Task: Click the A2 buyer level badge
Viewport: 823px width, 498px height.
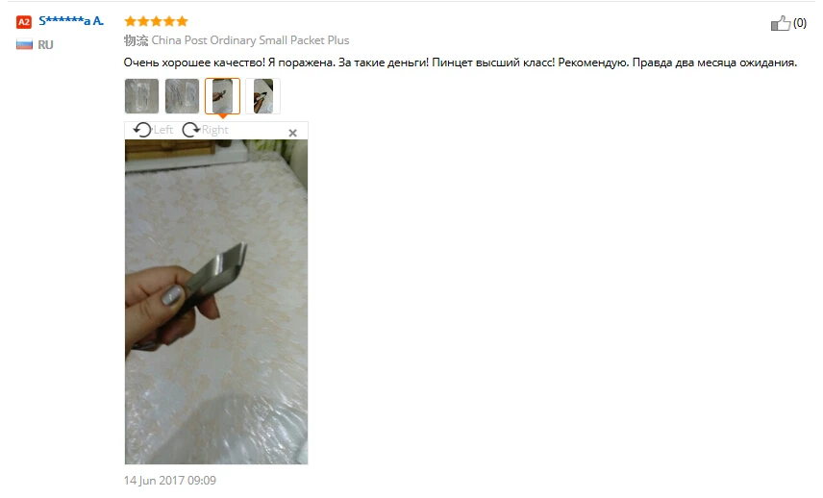Action: pyautogui.click(x=24, y=22)
